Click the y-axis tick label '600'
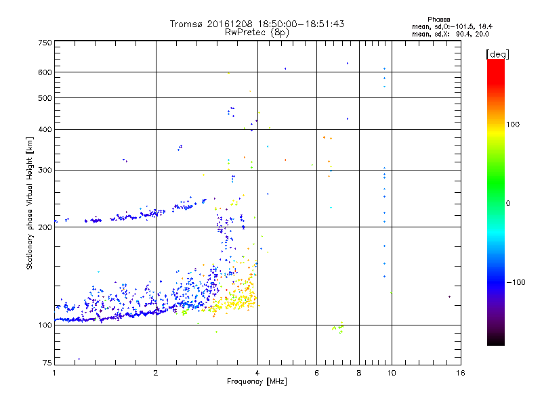Image resolution: width=542 pixels, height=406 pixels. point(45,72)
